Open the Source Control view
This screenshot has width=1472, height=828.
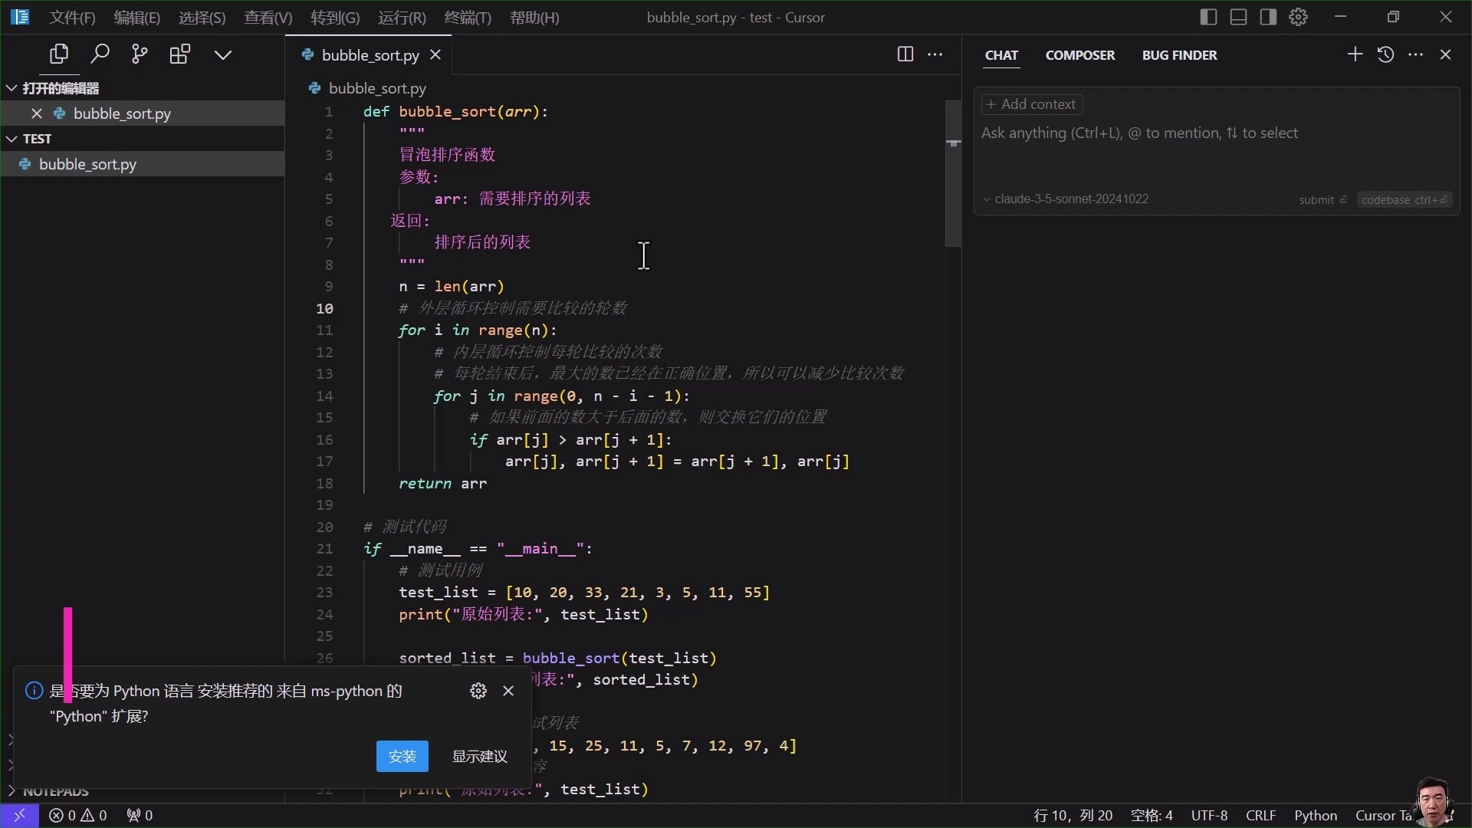139,54
